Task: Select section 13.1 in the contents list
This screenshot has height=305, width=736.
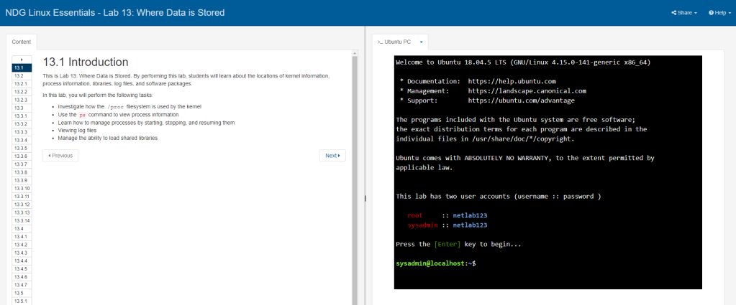Action: tap(19, 67)
